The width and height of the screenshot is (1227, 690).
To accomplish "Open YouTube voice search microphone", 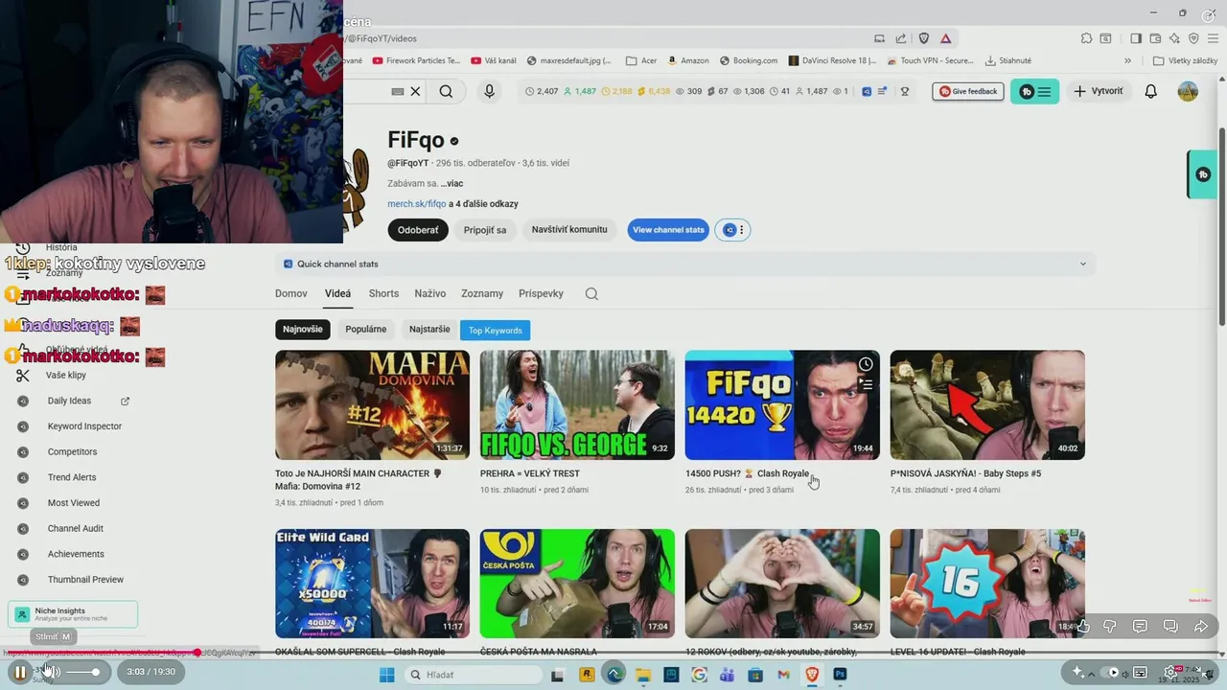I will click(490, 91).
